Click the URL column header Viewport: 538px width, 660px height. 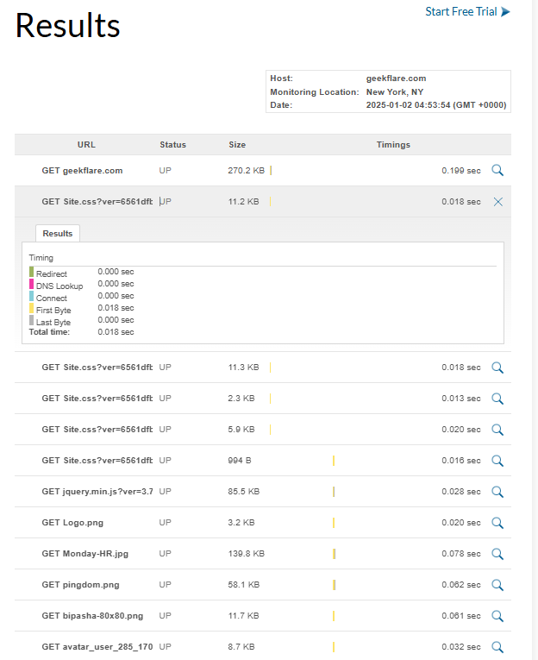86,144
